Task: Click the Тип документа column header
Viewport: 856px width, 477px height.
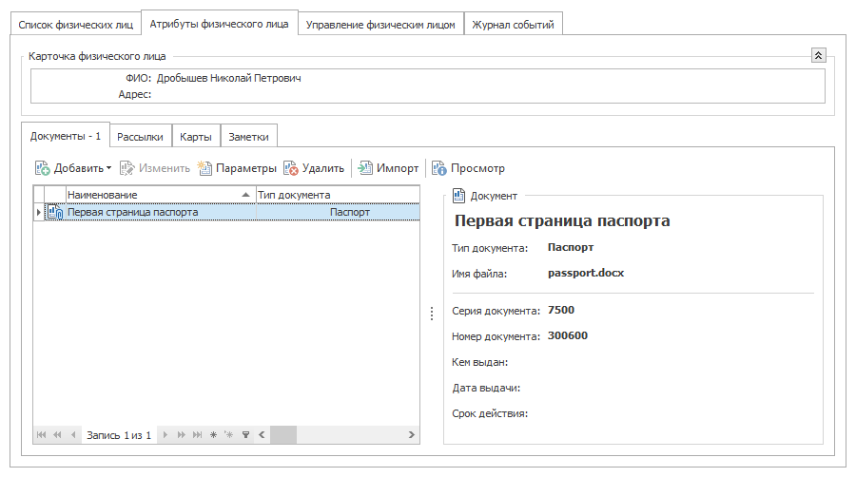Action: coord(338,195)
